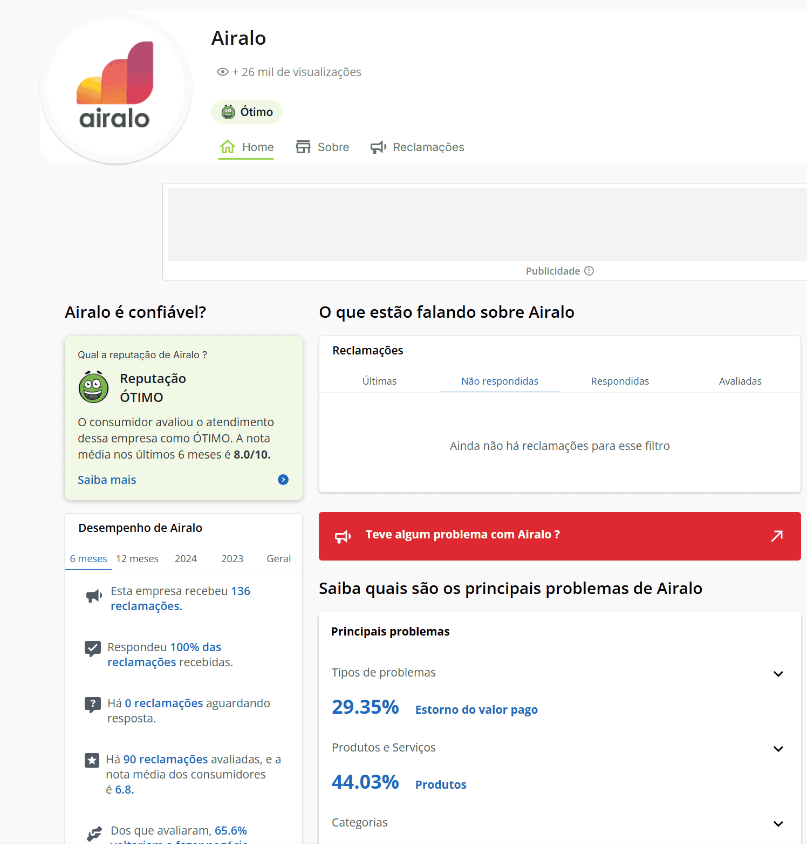Show the Avaliadas complaints filter
The height and width of the screenshot is (847, 807).
[740, 381]
